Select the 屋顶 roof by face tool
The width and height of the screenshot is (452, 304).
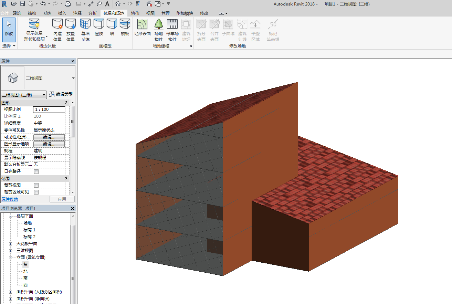click(99, 25)
